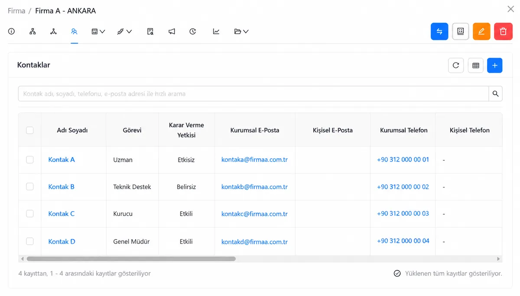Select the contacts people tab icon
Image resolution: width=520 pixels, height=296 pixels.
pos(74,31)
